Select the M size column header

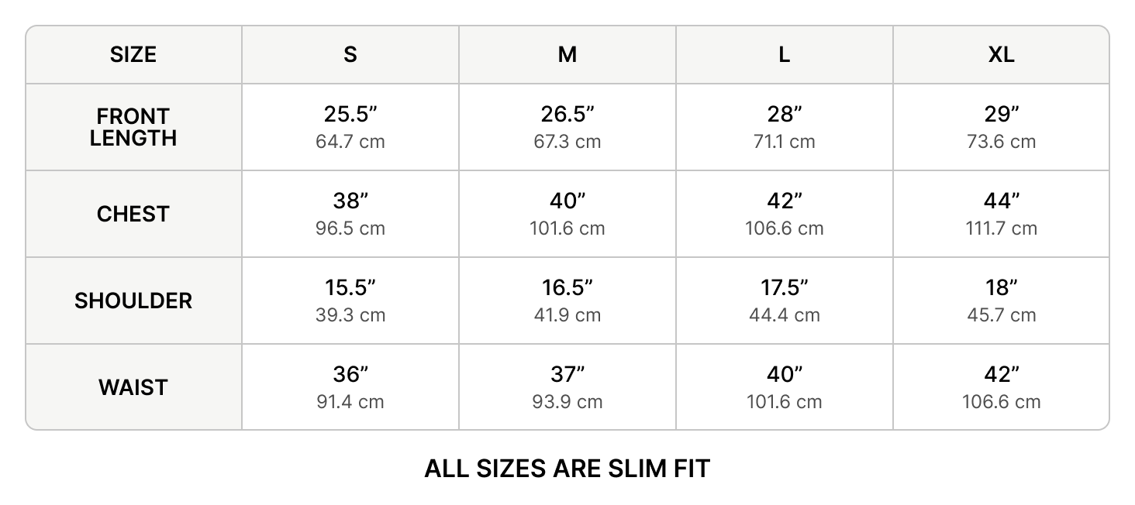click(x=567, y=54)
